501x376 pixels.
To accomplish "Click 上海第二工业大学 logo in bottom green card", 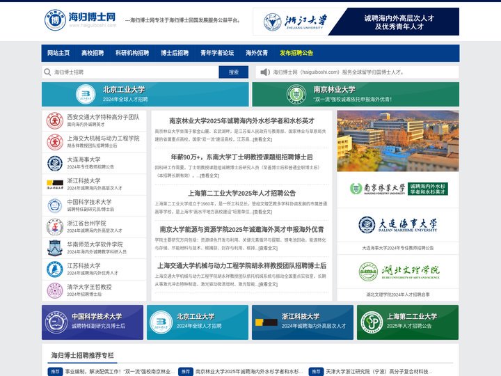I will [372, 322].
